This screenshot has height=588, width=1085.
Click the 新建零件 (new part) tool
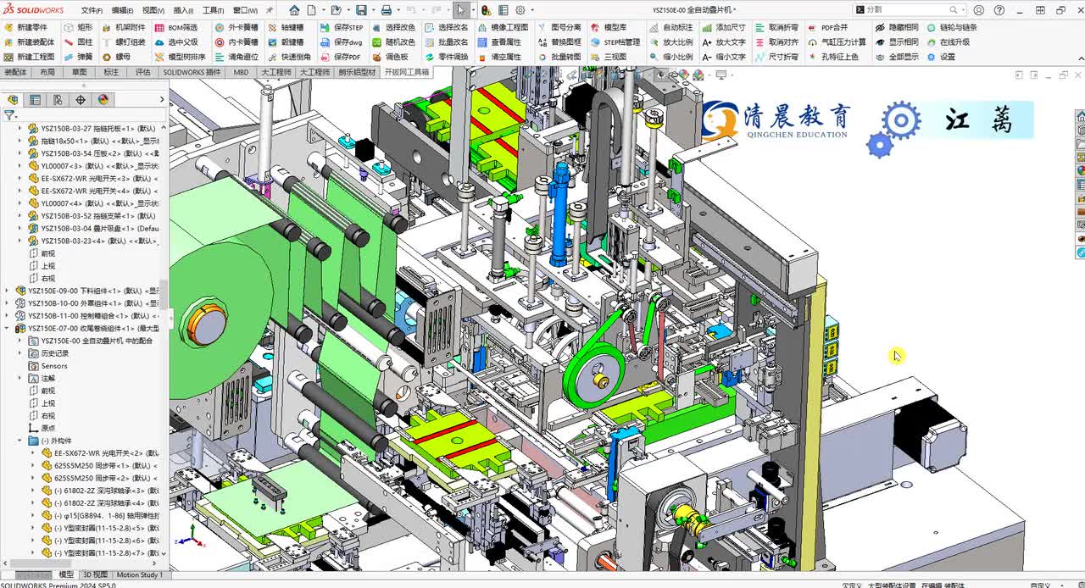click(25, 27)
